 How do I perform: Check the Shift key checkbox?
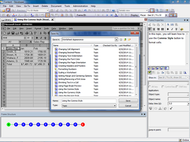177,87
